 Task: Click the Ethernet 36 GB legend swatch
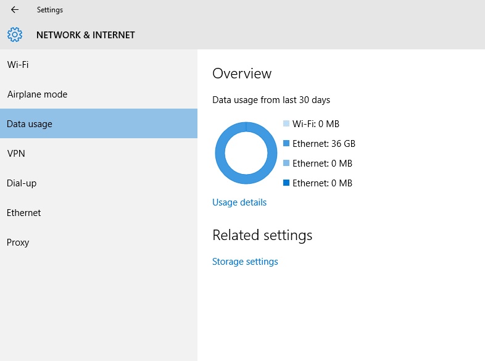point(286,143)
